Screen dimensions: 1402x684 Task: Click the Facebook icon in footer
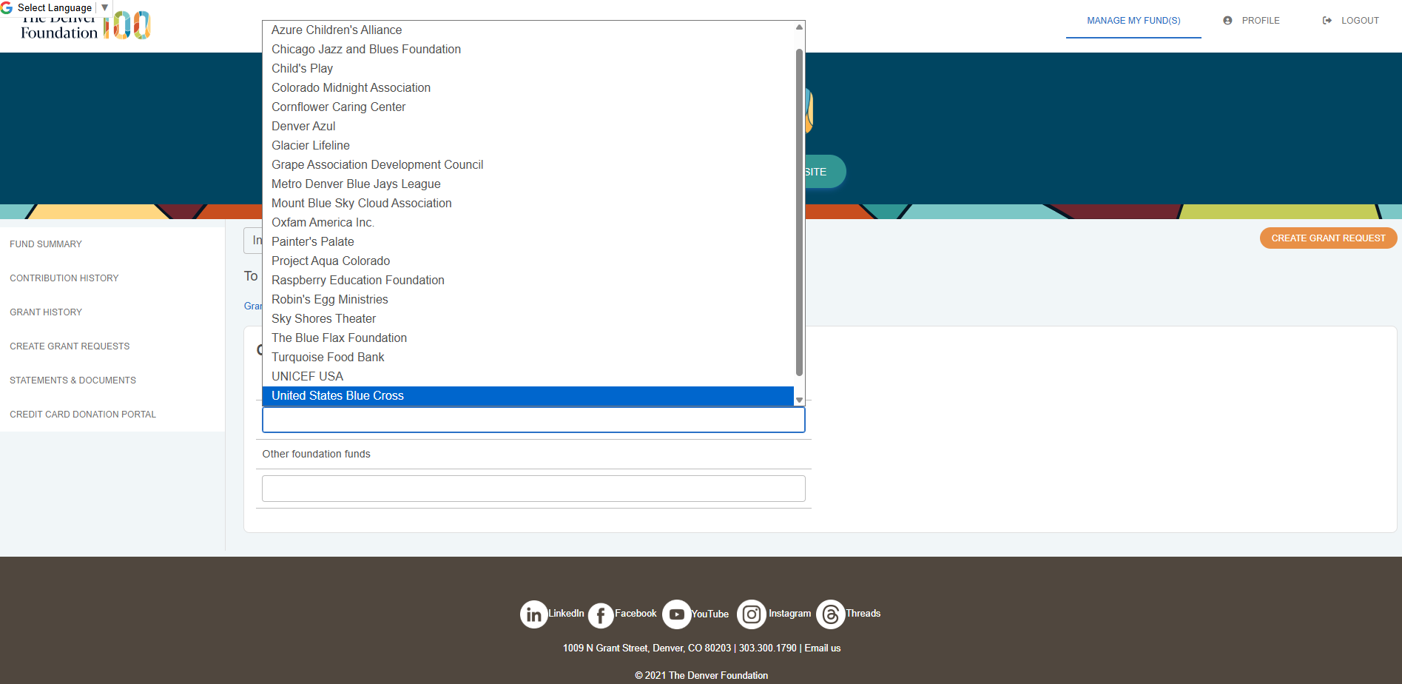pos(601,614)
